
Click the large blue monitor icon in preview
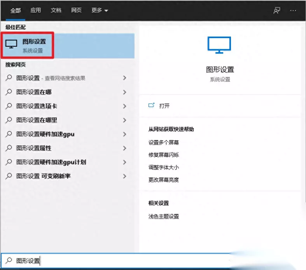(219, 45)
